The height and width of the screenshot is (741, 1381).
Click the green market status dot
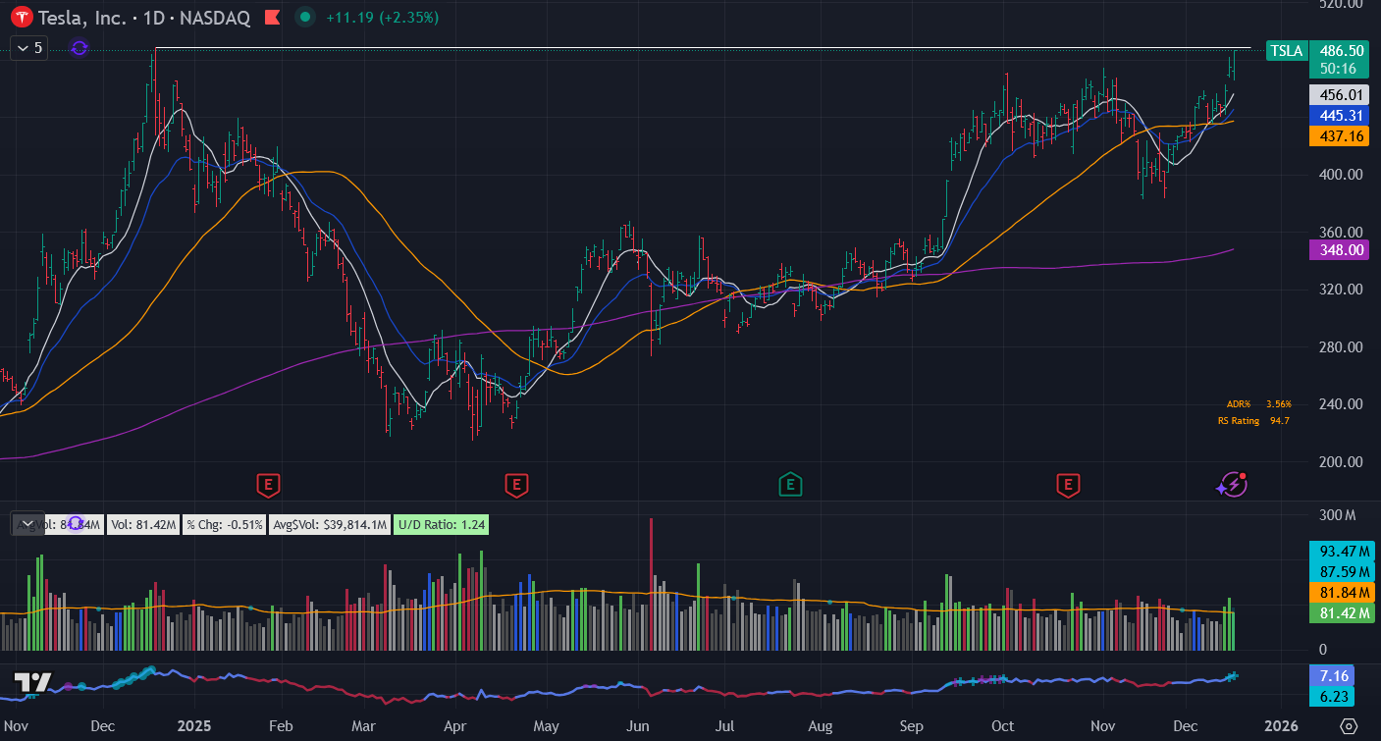coord(306,18)
